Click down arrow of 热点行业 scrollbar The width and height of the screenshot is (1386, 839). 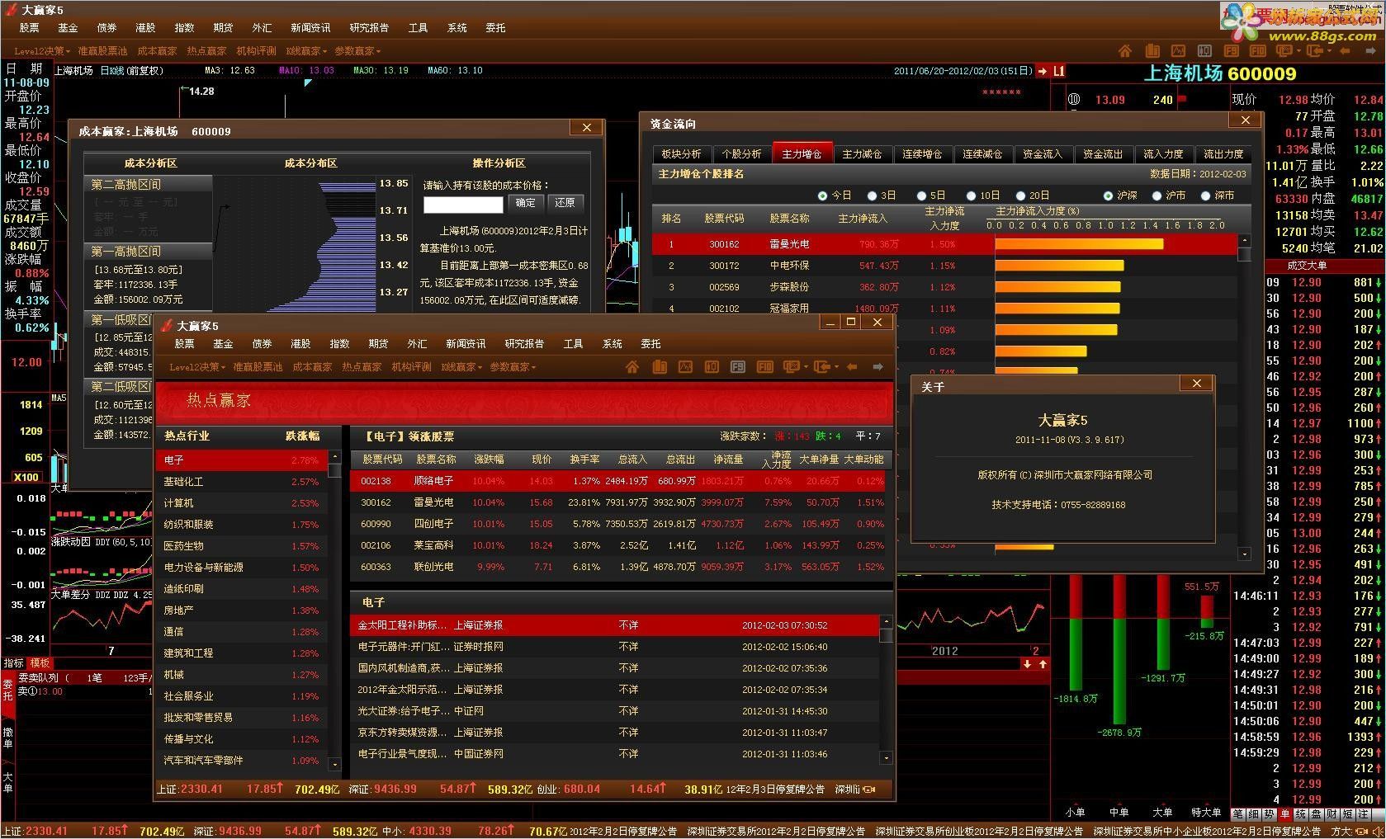[x=334, y=765]
